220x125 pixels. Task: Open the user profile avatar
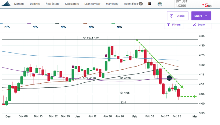(160, 4)
